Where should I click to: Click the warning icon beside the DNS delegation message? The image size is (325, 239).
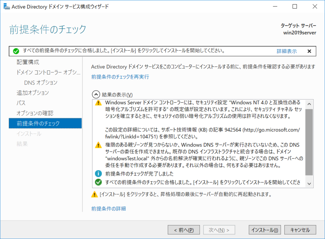pos(98,145)
